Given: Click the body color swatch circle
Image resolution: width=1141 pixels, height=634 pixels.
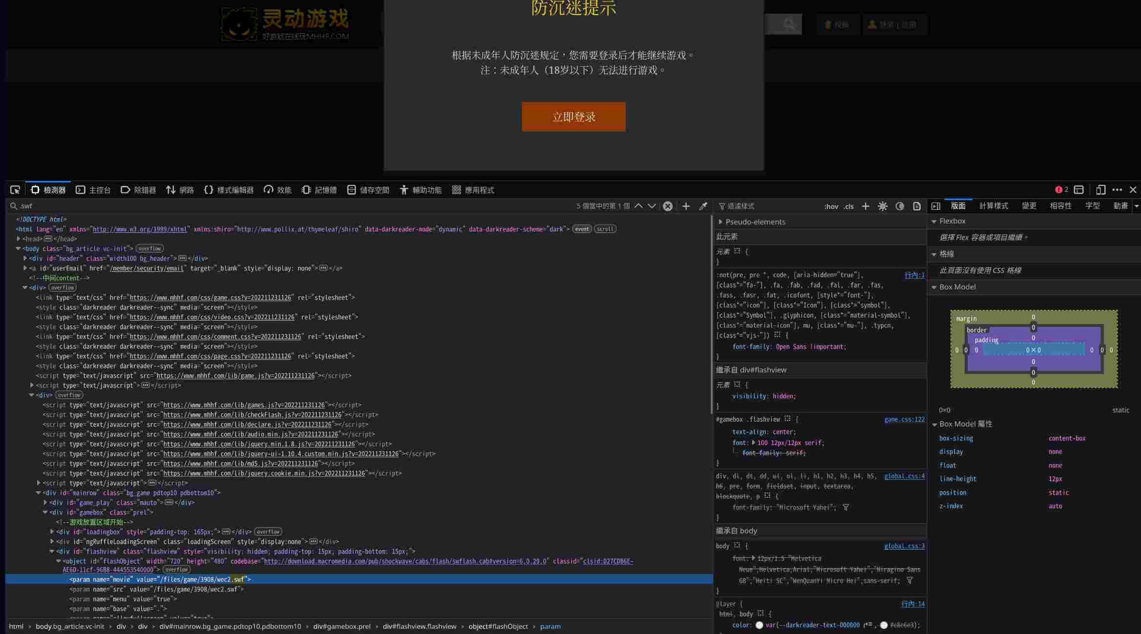Looking at the screenshot, I should pyautogui.click(x=759, y=625).
